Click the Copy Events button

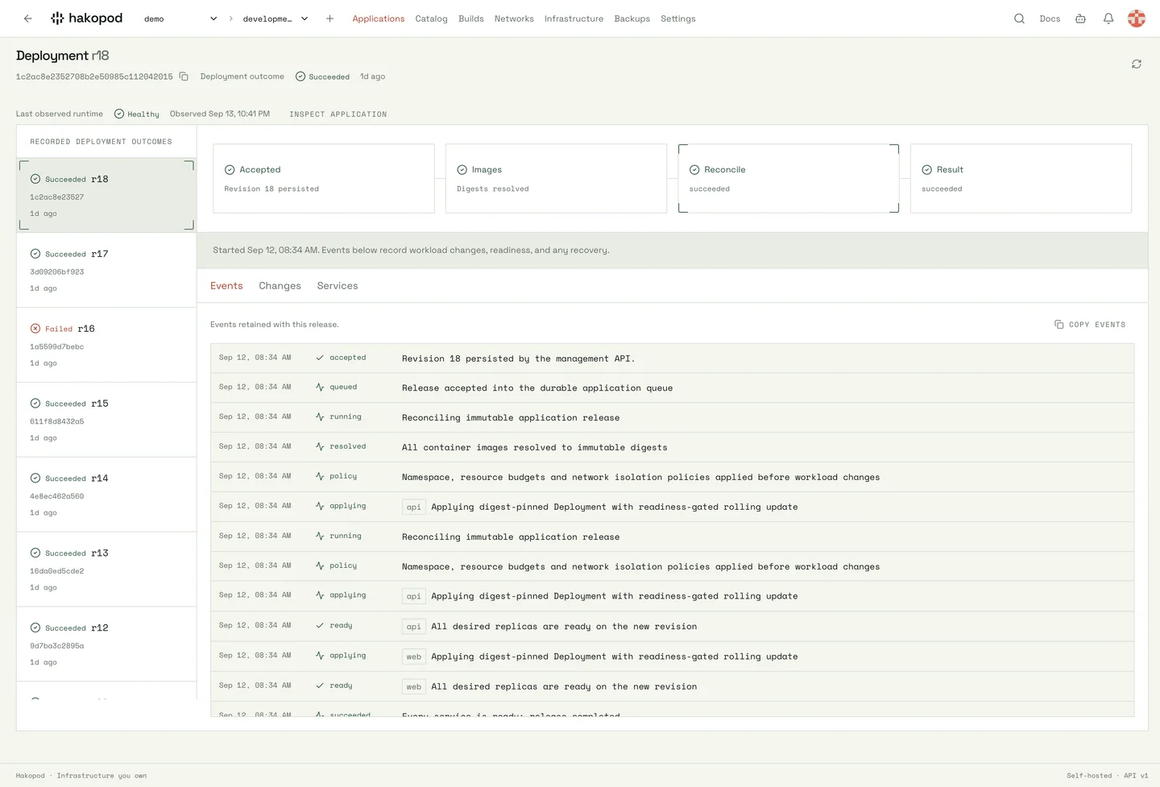pos(1090,325)
